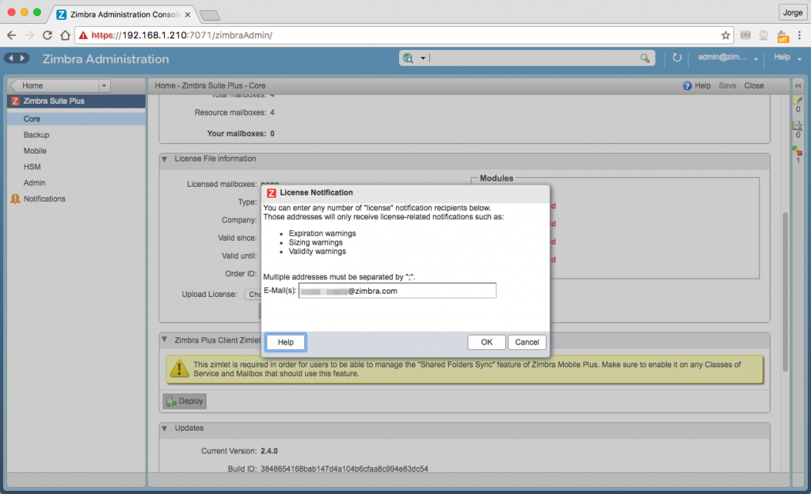Click the 'Validity warnings' bullet text
The image size is (811, 494).
[x=317, y=252]
